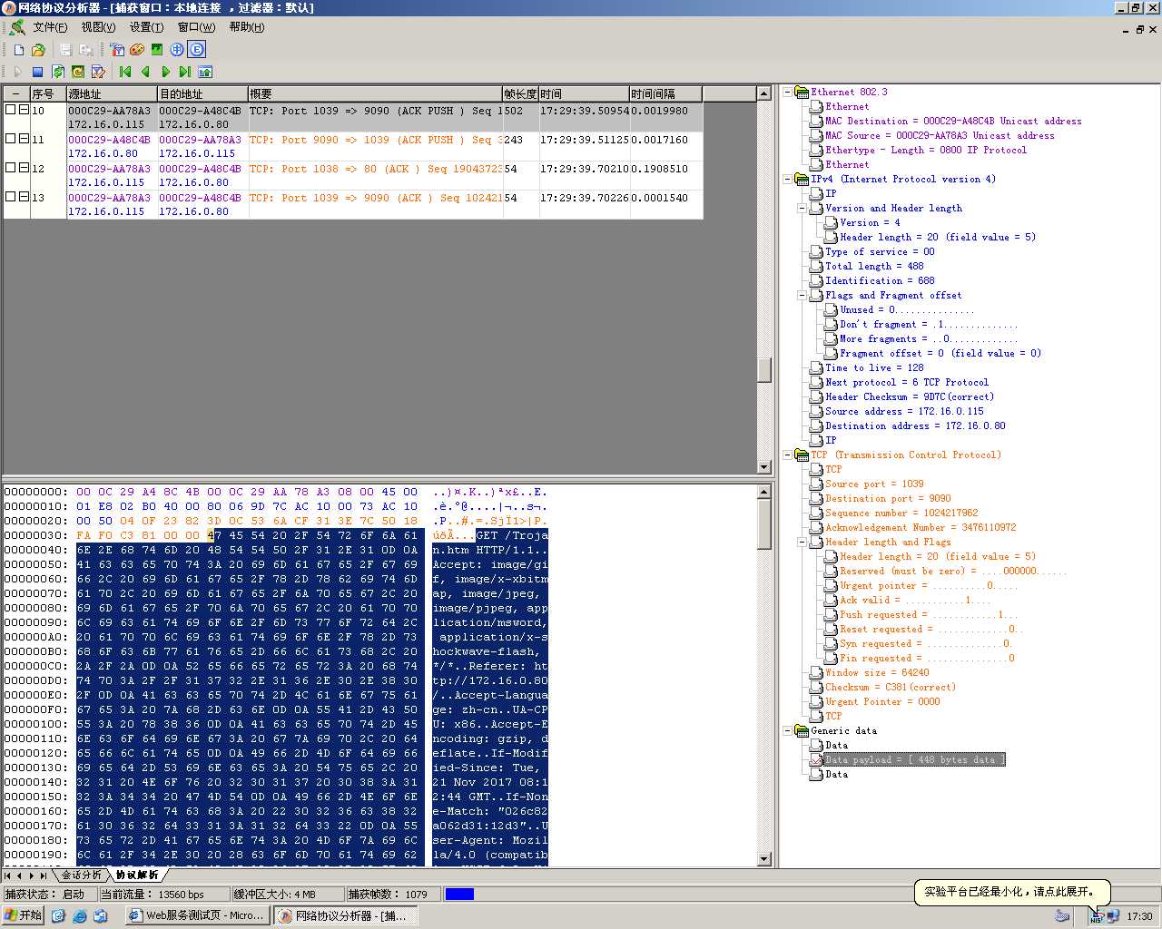Screen dimensions: 1162x929
Task: Click the NIS shield tray icon
Action: click(1096, 917)
